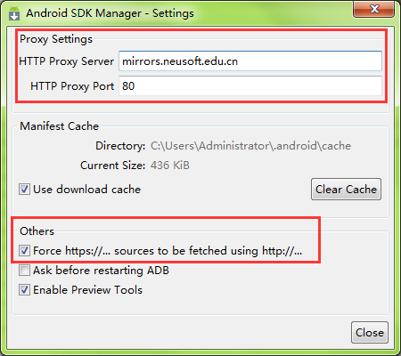Viewport: 401px width, 356px height.
Task: Click the Current Size: label
Action: (113, 166)
